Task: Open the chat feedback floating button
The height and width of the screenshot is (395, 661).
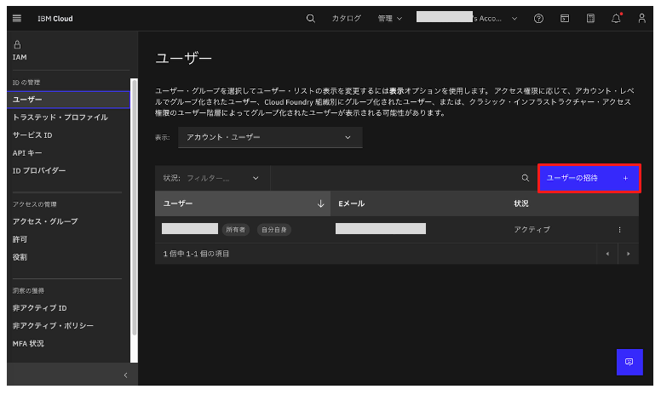Action: click(629, 362)
